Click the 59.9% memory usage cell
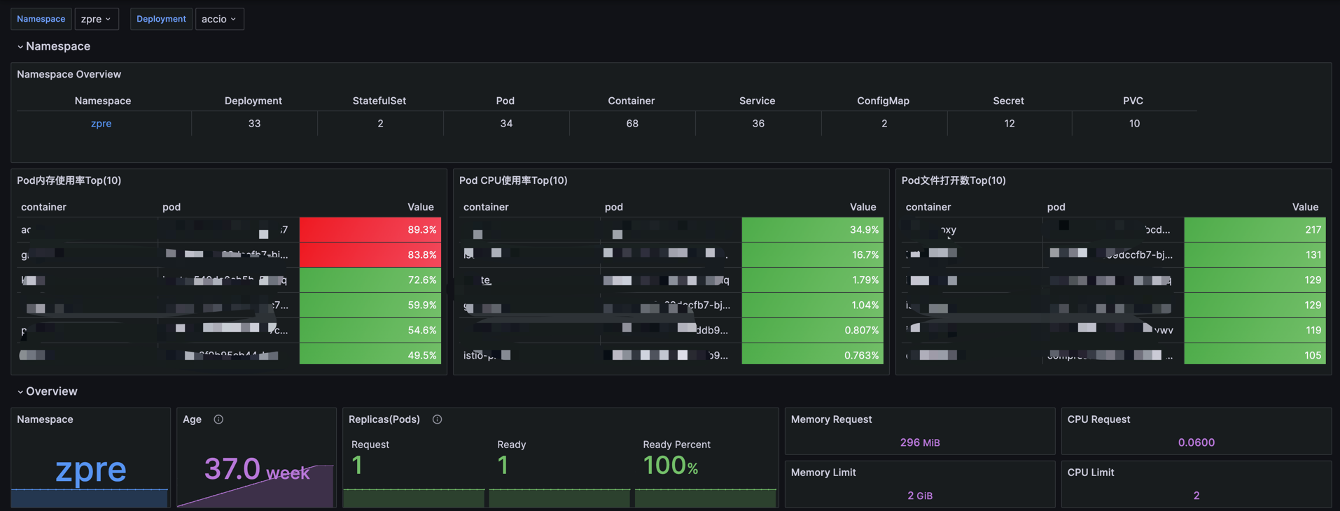 point(370,305)
